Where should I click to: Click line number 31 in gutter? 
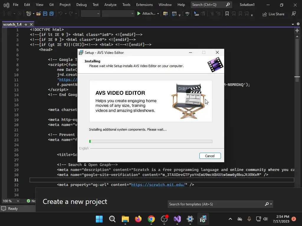(16, 180)
